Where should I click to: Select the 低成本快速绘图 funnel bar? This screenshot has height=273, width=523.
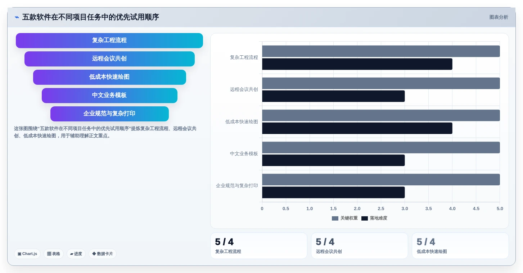pyautogui.click(x=109, y=77)
